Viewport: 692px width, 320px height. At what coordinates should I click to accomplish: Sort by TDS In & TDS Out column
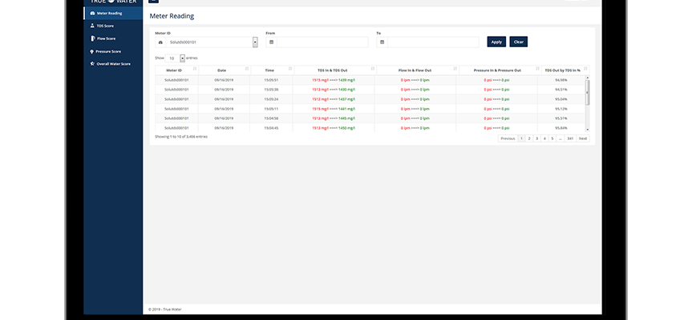point(335,70)
